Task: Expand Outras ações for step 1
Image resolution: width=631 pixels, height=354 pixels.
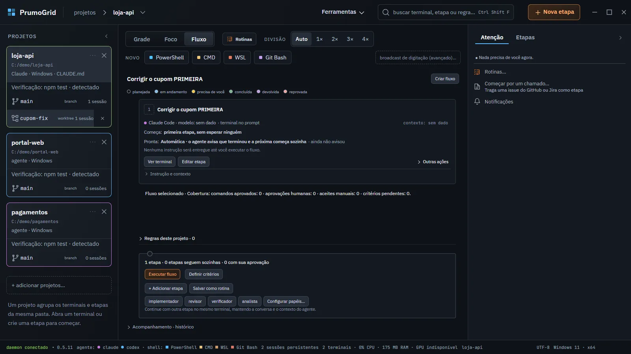Action: (433, 162)
